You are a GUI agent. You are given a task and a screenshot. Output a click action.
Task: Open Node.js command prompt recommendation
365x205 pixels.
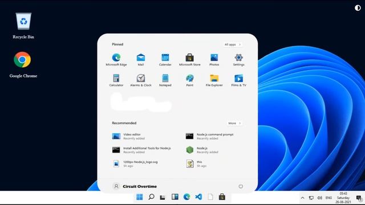pos(209,136)
